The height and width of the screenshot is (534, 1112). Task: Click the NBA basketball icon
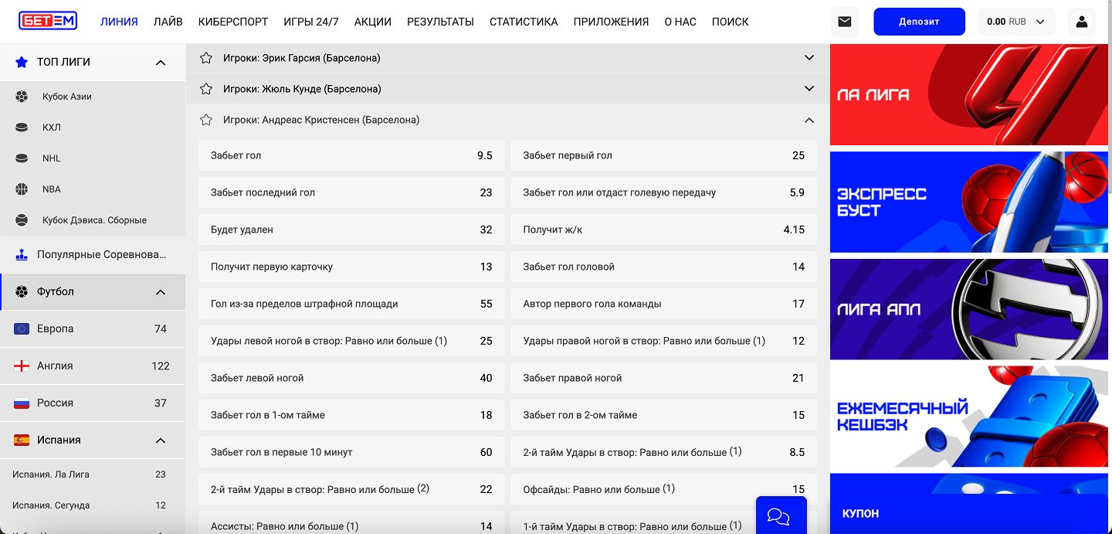pos(22,189)
